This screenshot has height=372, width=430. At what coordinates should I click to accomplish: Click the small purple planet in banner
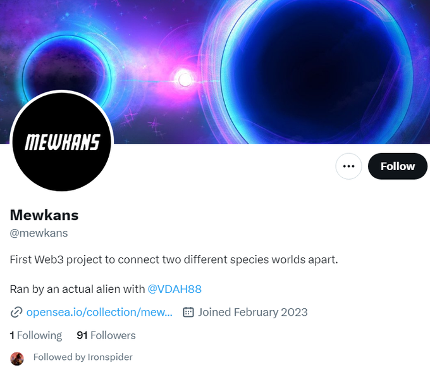[67, 70]
